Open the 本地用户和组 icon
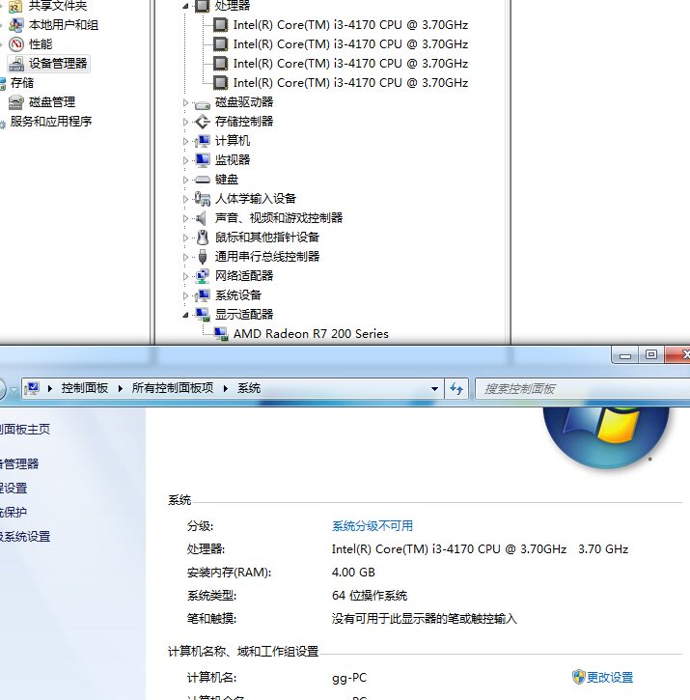 [16, 25]
